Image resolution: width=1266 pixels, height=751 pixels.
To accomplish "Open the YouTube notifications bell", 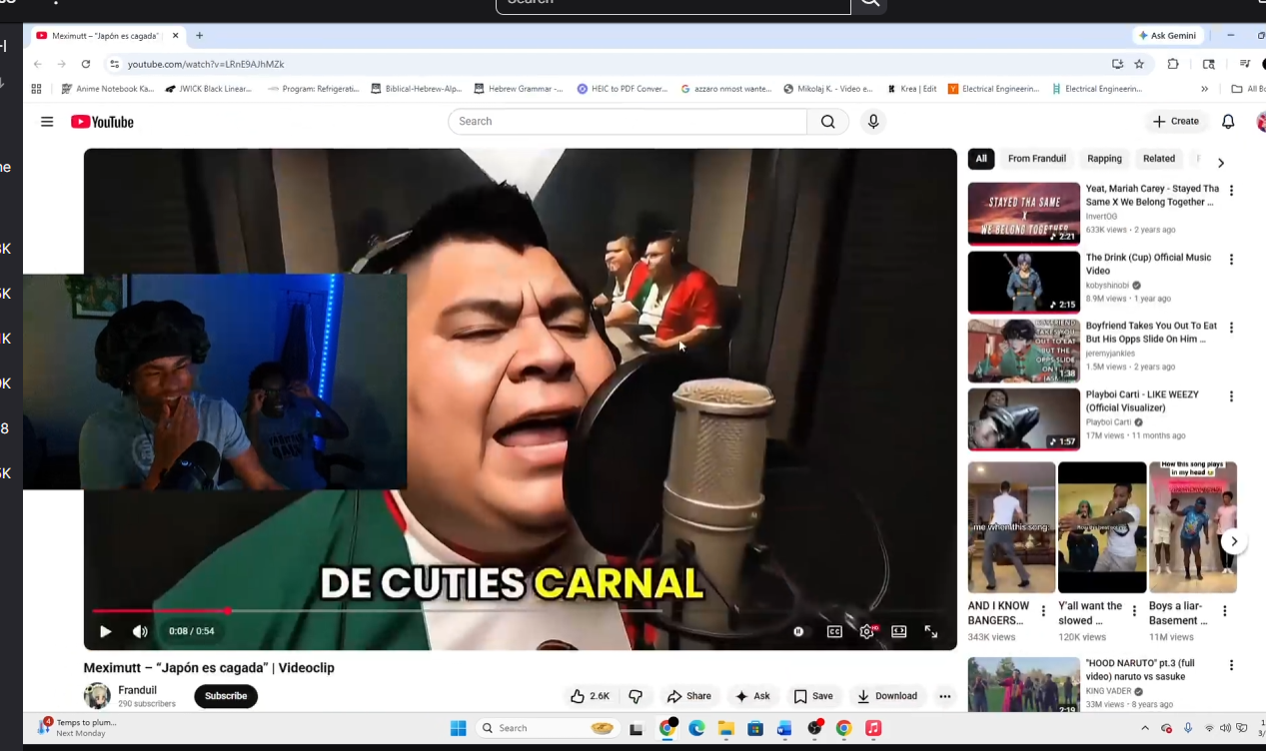I will 1228,122.
